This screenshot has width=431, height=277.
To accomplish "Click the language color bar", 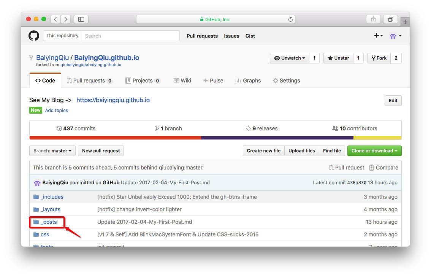I will (x=215, y=138).
